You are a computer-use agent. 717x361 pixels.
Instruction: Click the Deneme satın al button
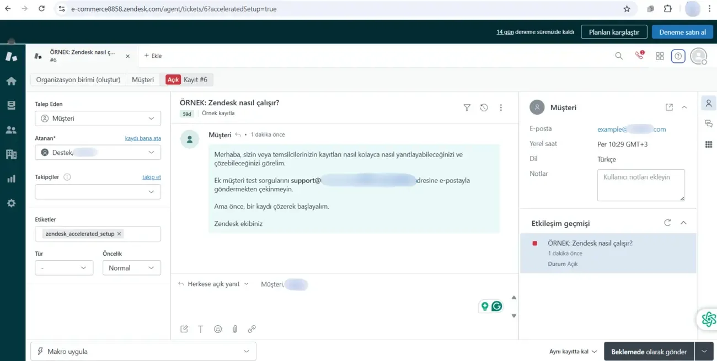(x=682, y=32)
